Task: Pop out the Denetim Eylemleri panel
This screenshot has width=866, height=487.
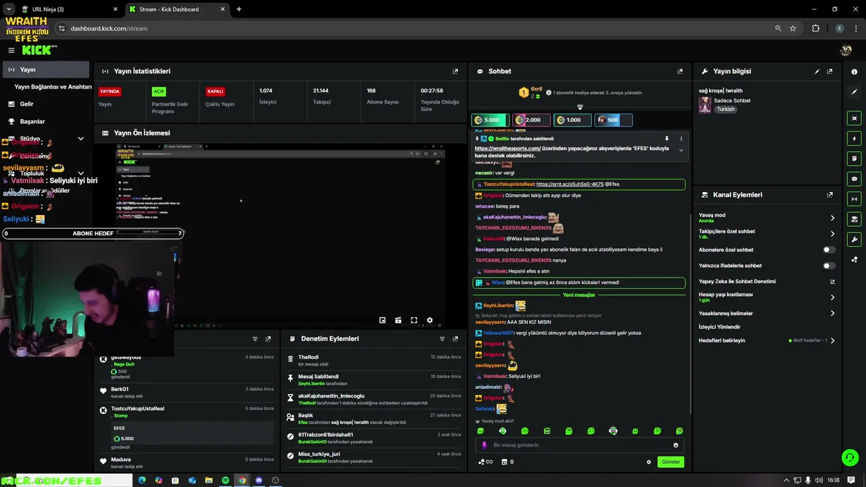Action: click(x=455, y=339)
